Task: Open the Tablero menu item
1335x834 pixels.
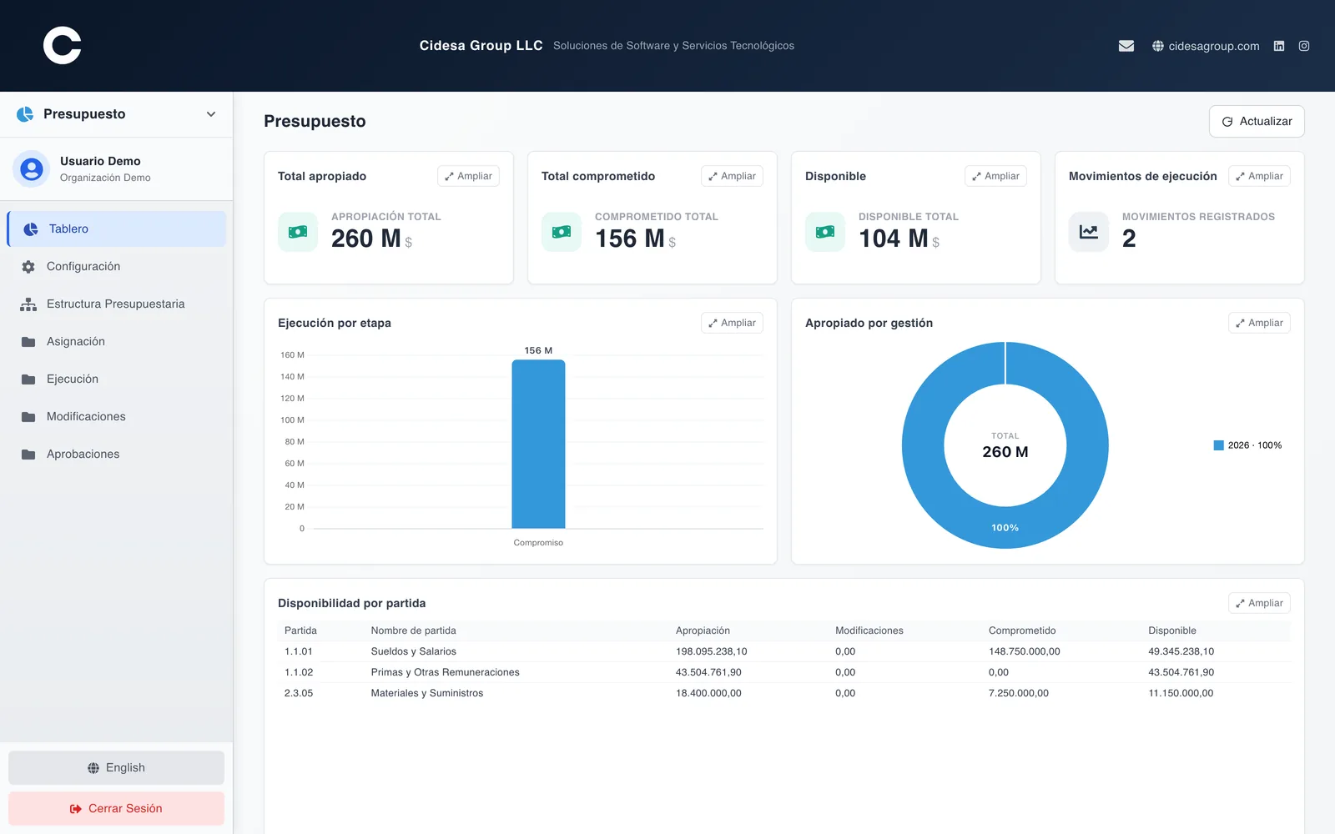Action: click(x=116, y=229)
